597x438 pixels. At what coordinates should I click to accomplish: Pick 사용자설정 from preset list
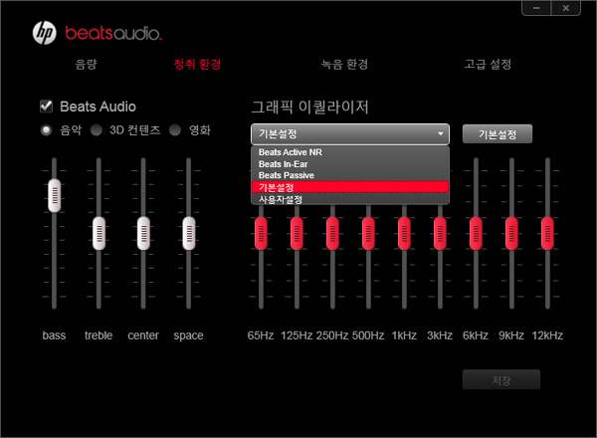[x=350, y=199]
